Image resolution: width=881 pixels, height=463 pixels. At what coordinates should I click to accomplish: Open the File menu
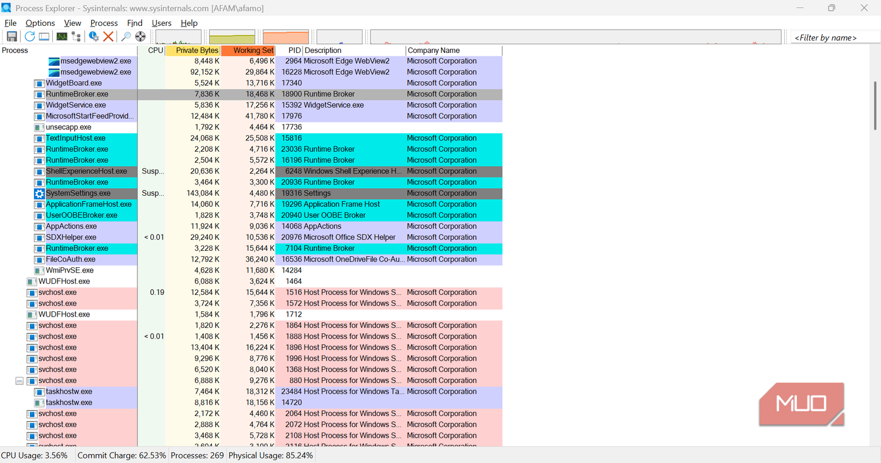(11, 23)
